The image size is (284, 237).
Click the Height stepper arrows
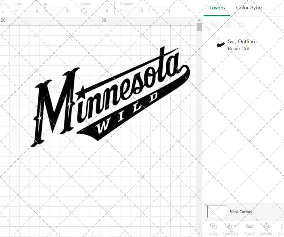click(67, 11)
